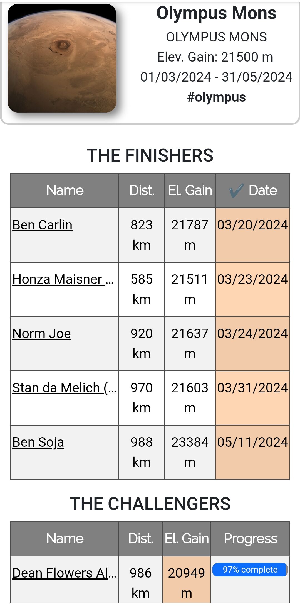Sort challengers by Name column header
This screenshot has height=606, width=300.
65,539
